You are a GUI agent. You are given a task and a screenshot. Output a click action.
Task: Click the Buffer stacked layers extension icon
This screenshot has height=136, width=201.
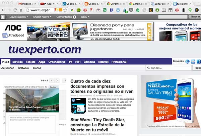(x=184, y=10)
